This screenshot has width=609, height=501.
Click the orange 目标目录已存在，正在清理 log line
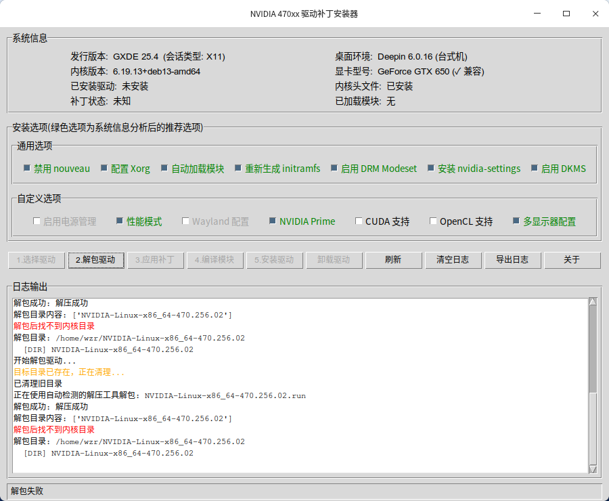pos(69,372)
